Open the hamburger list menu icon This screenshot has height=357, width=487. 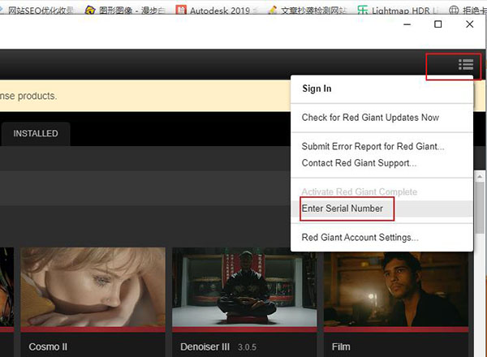pyautogui.click(x=466, y=65)
